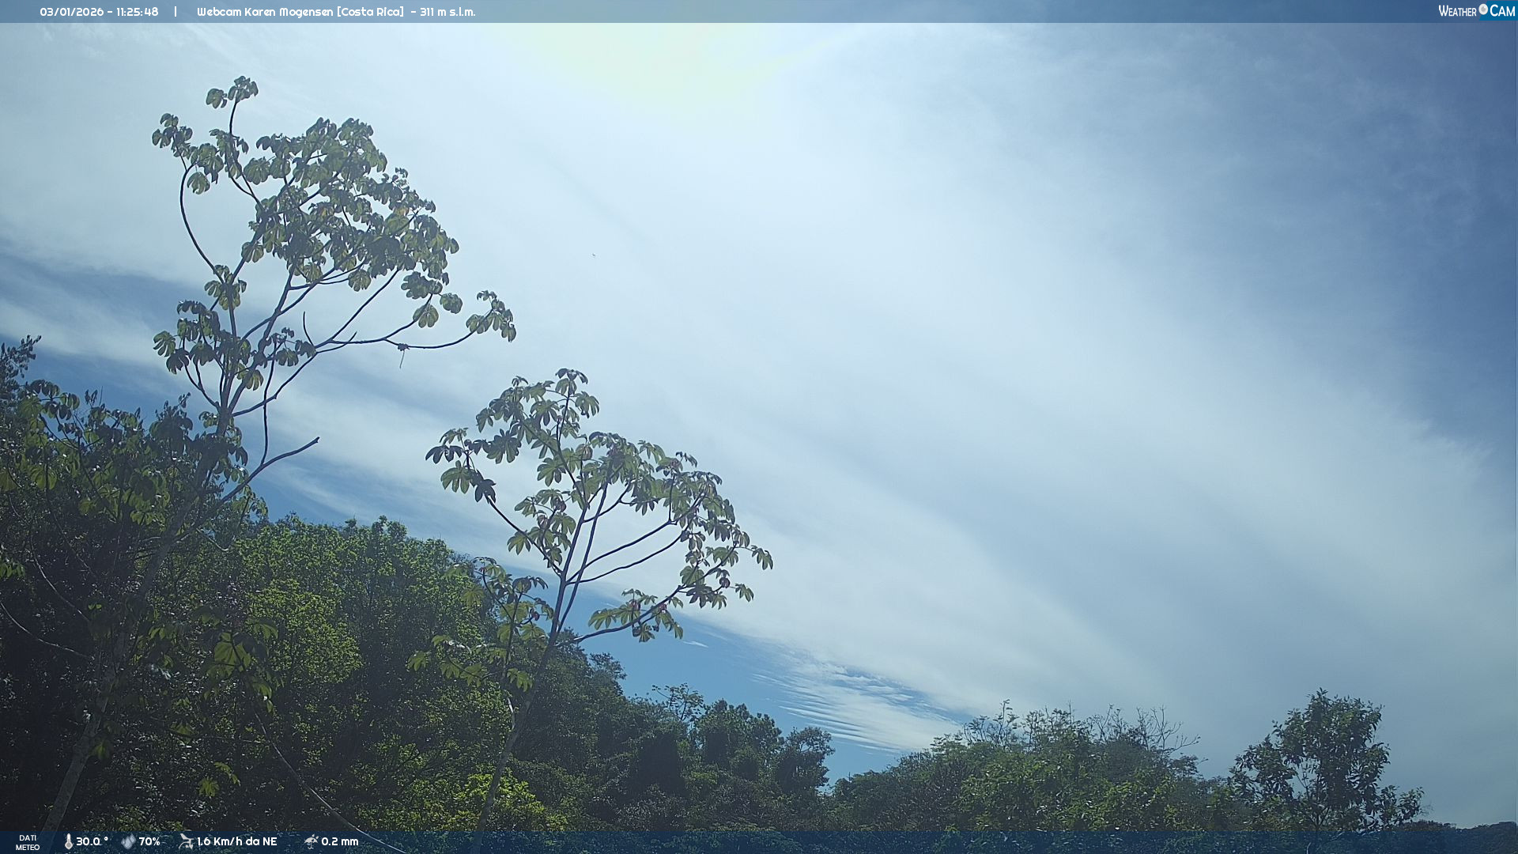Screen dimensions: 1518x854
Task: Click the 1.6 Km/h da NE wind reading
Action: (236, 841)
